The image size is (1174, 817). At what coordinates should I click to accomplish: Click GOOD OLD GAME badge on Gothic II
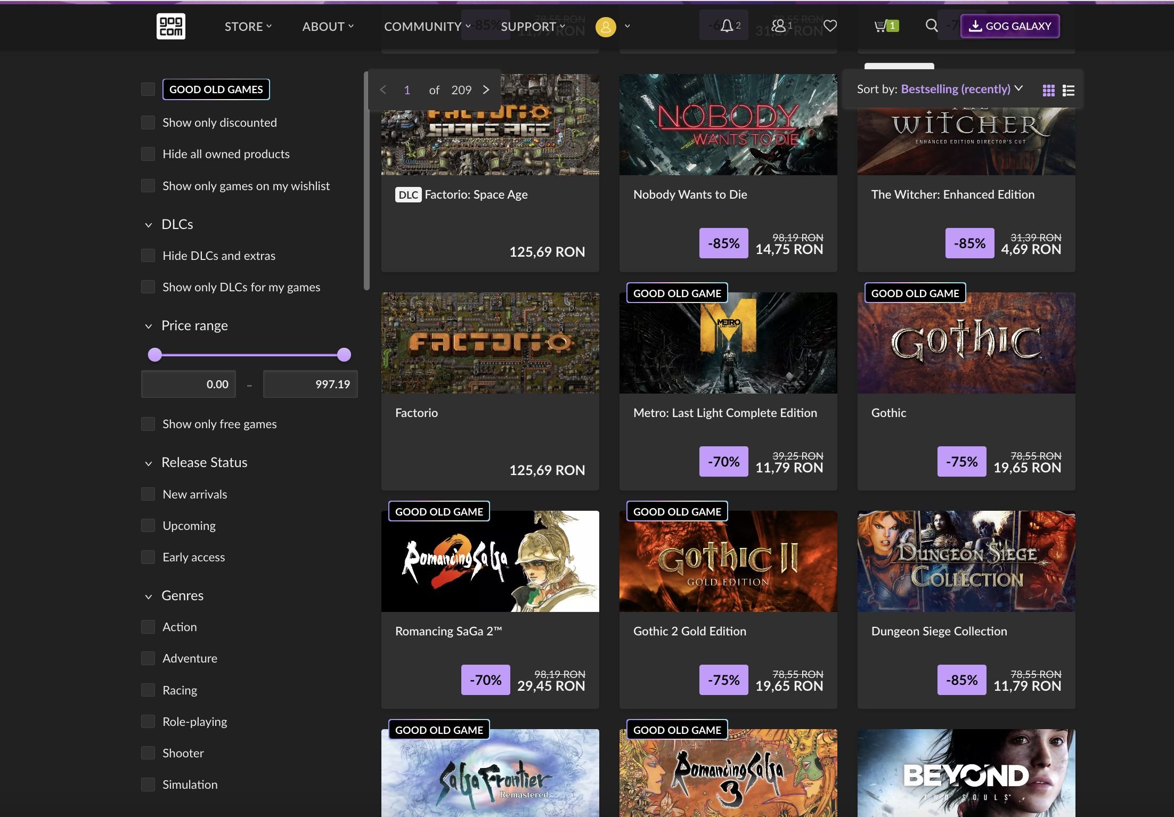(x=677, y=511)
